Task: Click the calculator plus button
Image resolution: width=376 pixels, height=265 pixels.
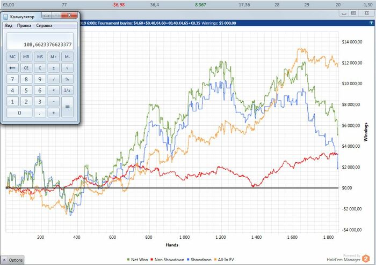Action: point(54,113)
